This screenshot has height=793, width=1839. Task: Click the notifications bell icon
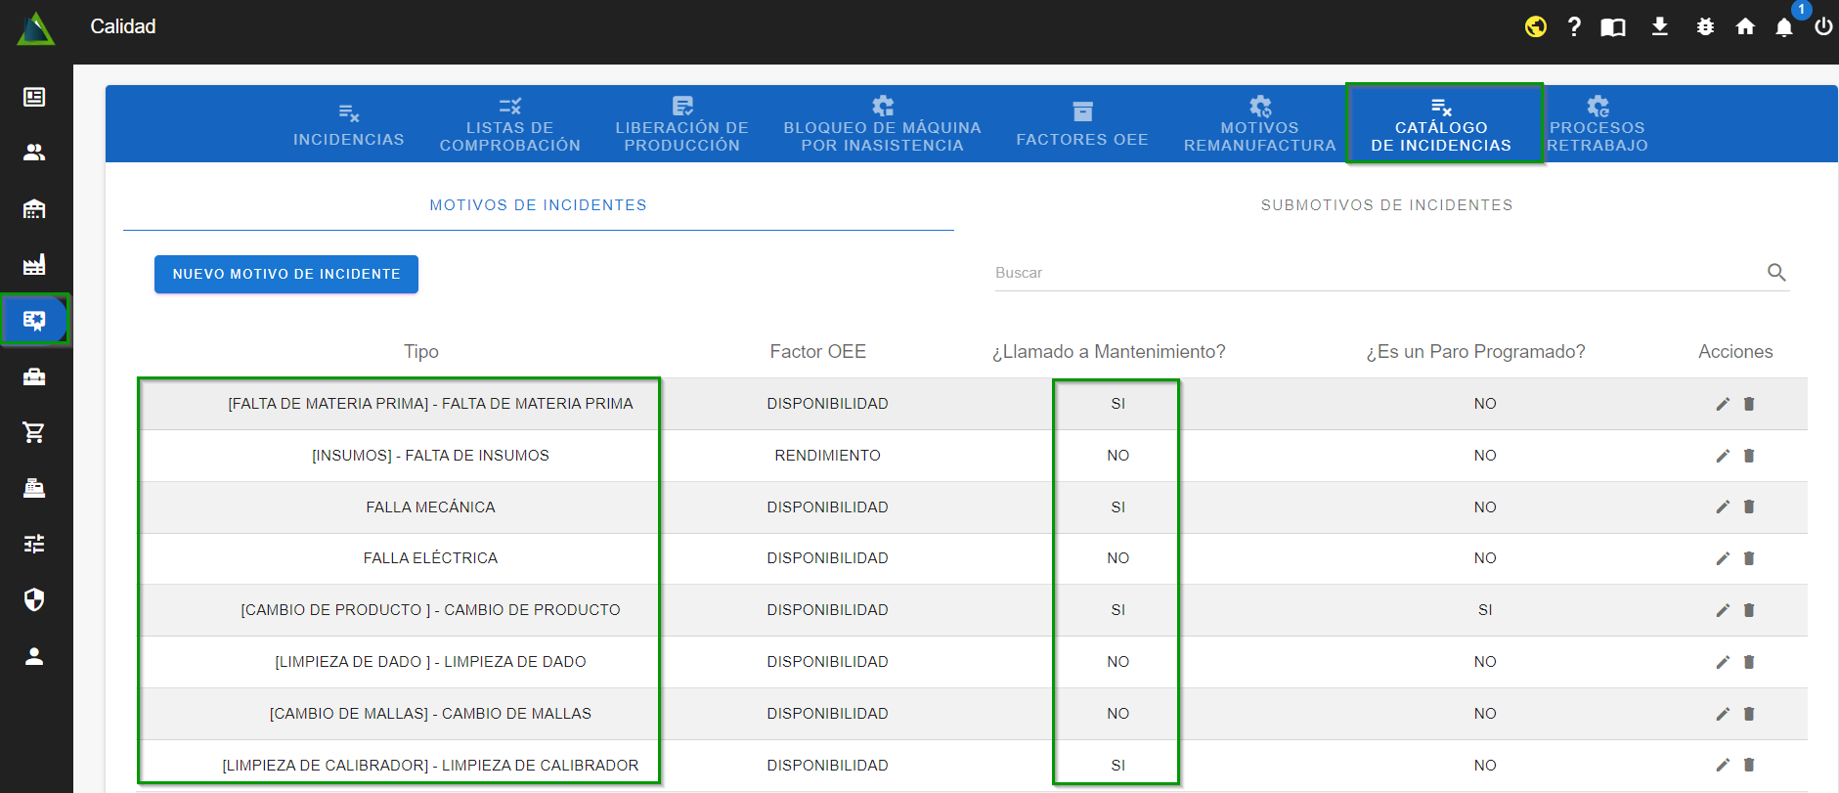tap(1784, 27)
